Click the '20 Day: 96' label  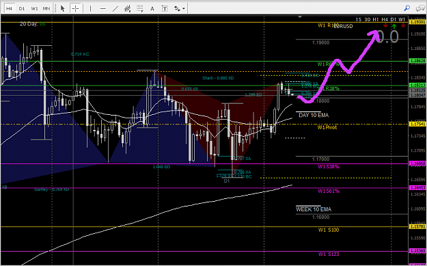[32, 24]
